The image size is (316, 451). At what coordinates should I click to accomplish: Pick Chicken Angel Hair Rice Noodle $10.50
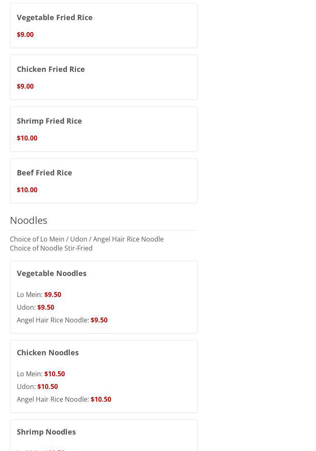pos(64,399)
